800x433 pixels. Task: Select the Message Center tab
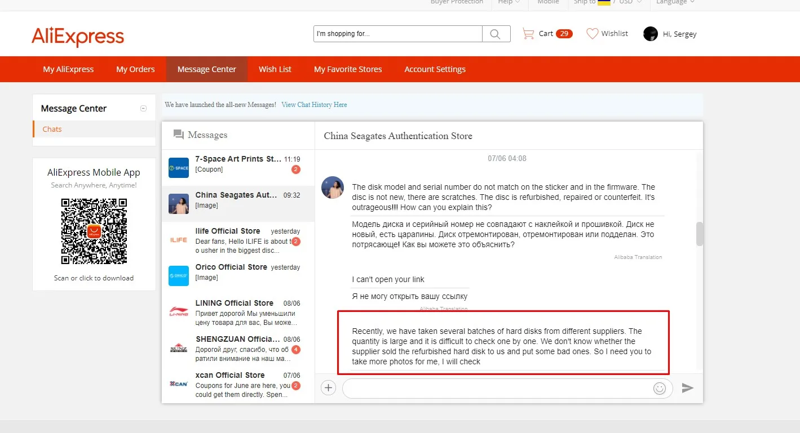click(x=207, y=69)
